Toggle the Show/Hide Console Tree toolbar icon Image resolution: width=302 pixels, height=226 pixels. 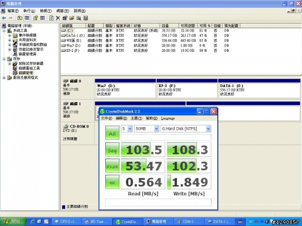(x=27, y=18)
